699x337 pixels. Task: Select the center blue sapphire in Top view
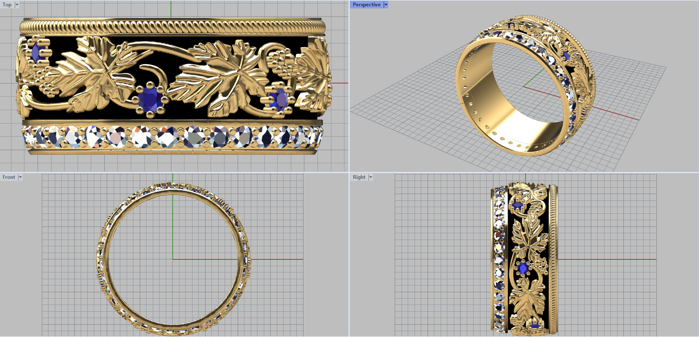(x=150, y=99)
